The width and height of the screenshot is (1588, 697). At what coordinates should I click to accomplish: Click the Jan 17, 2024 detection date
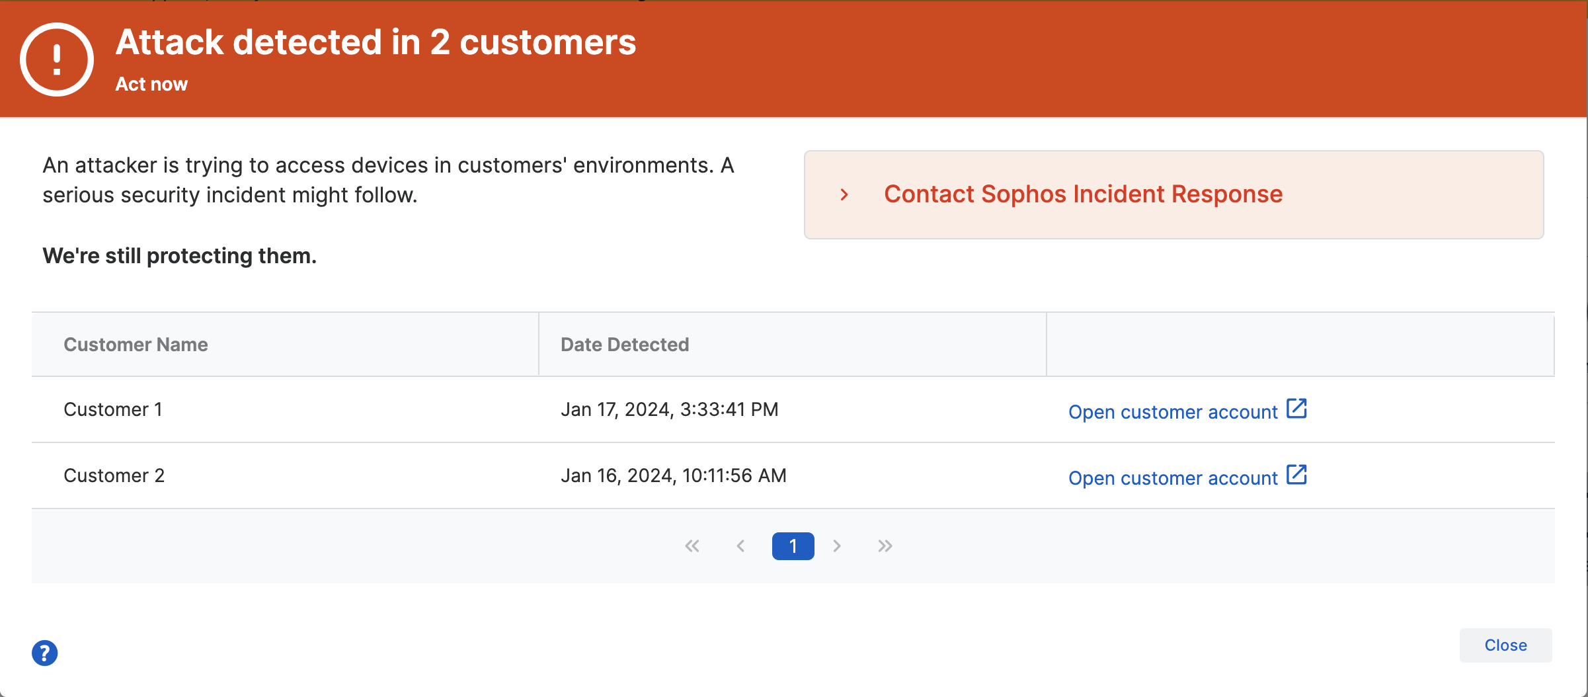click(669, 410)
